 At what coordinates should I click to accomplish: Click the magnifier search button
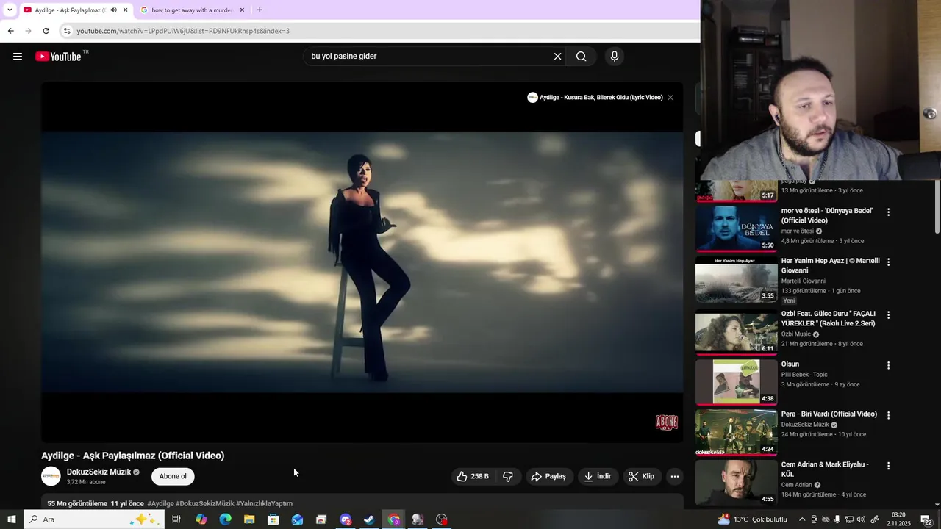[582, 57]
